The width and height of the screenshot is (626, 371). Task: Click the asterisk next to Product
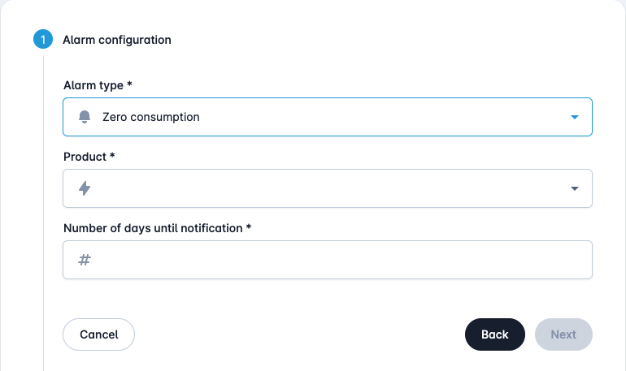tap(112, 155)
